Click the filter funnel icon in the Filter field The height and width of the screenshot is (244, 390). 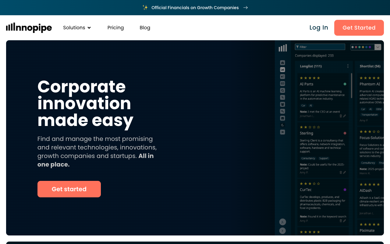pos(298,47)
